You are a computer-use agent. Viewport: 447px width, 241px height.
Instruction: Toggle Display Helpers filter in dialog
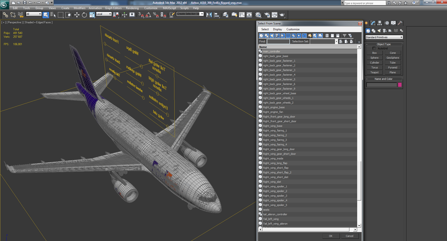[283, 36]
